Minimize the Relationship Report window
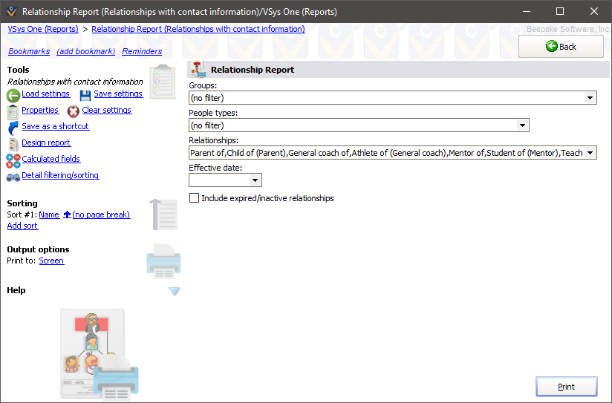The width and height of the screenshot is (612, 403). tap(527, 11)
